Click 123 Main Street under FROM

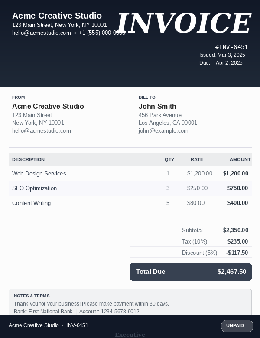tap(32, 115)
